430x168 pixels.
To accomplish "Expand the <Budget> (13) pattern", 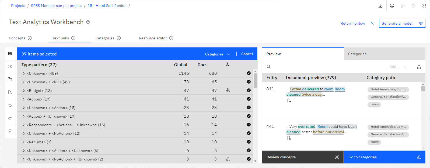I will click(x=24, y=91).
